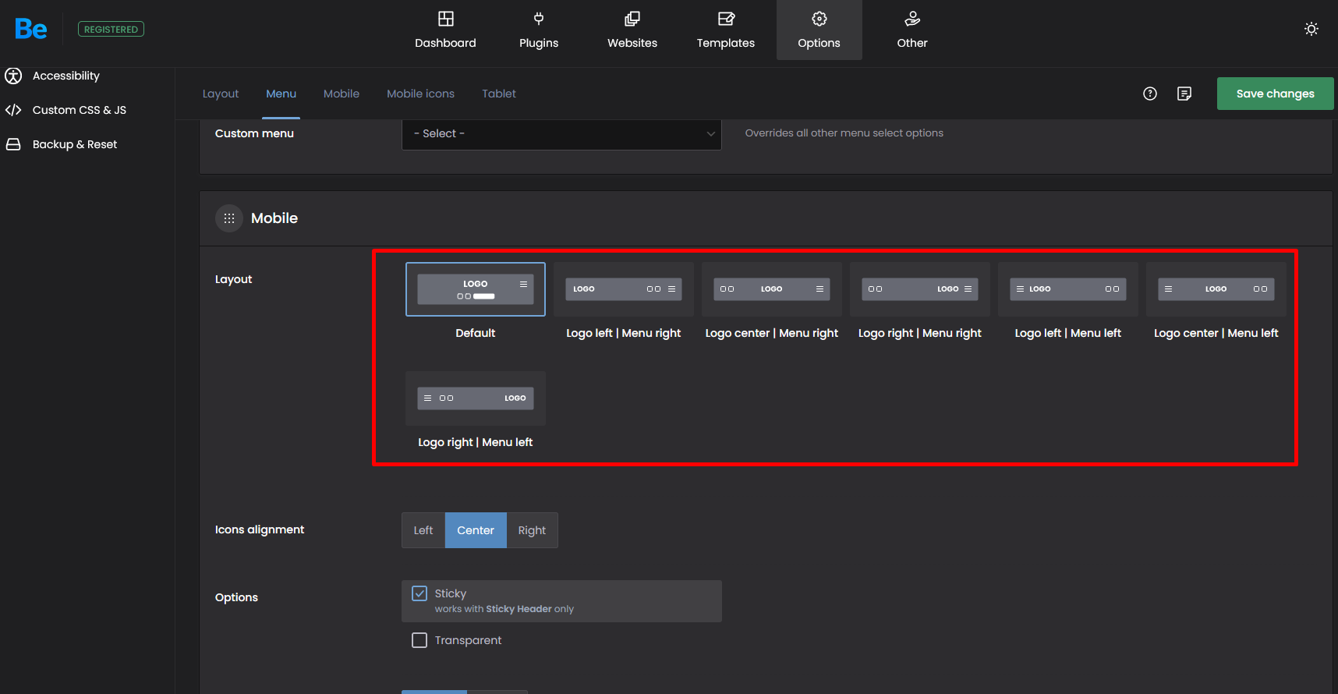This screenshot has height=694, width=1338.
Task: Save changes to theme options
Action: 1276,94
